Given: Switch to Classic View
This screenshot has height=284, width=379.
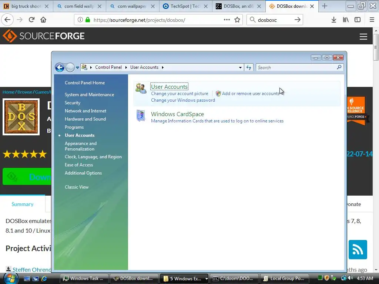Looking at the screenshot, I should 77,187.
